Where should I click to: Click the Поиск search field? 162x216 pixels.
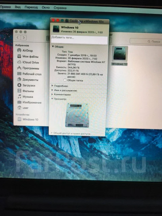point(146,41)
